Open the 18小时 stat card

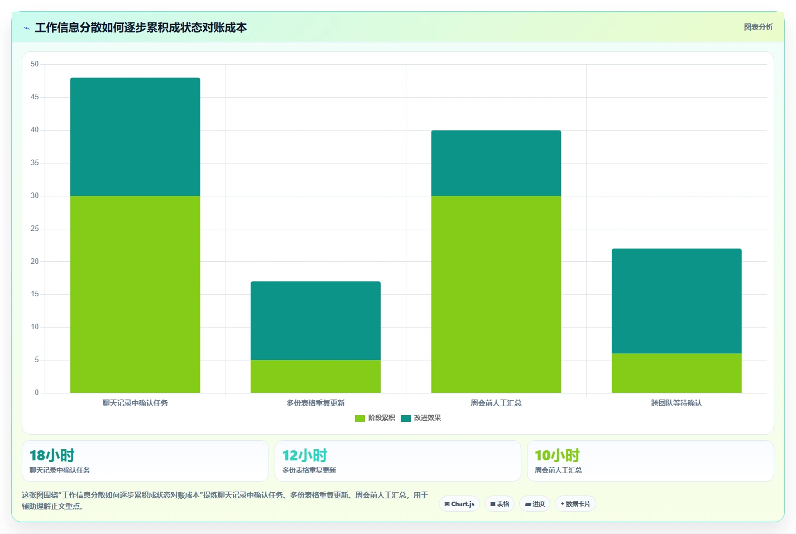[x=145, y=461]
